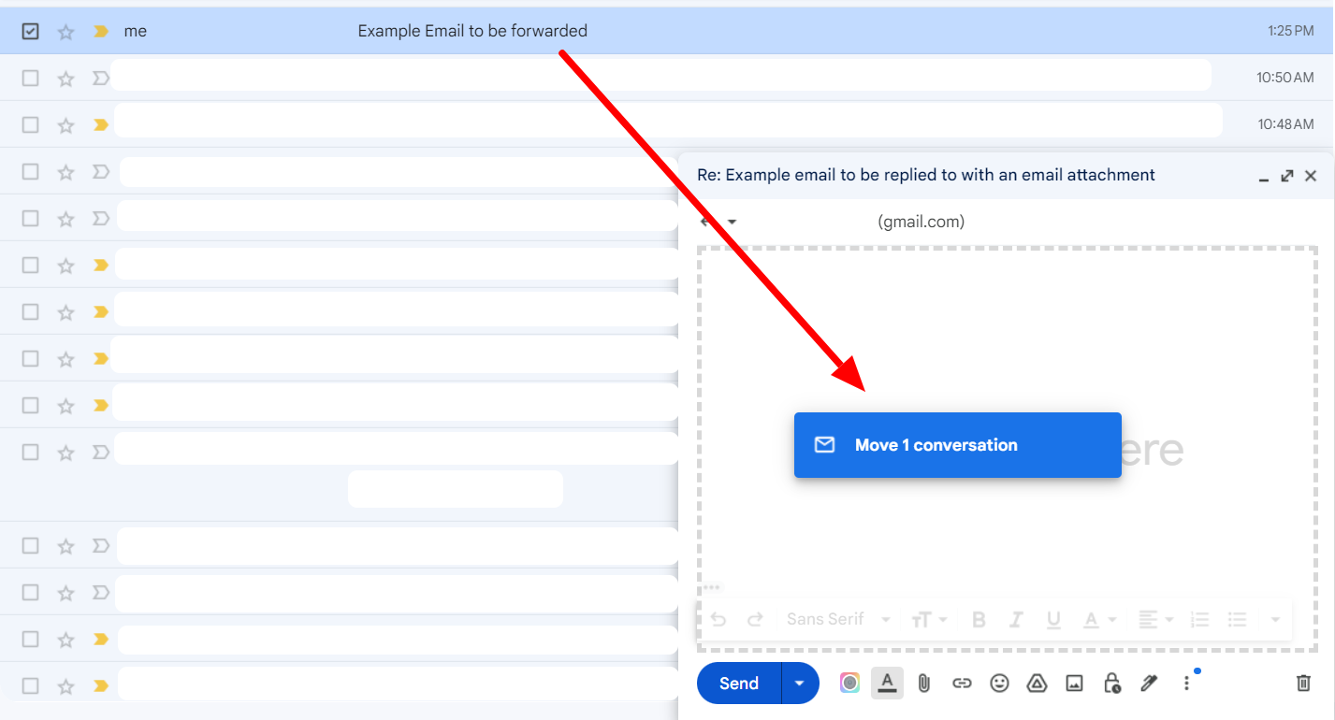Send the reply email
1335x720 pixels.
pos(739,684)
